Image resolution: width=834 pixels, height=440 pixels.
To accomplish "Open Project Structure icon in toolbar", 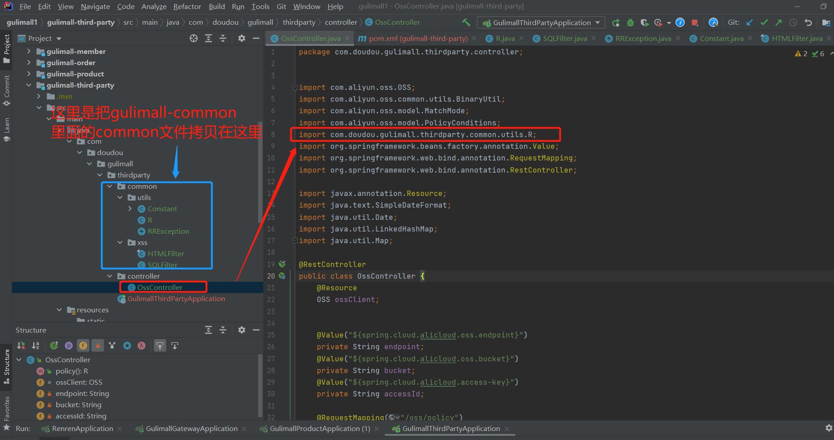I will pos(826,22).
